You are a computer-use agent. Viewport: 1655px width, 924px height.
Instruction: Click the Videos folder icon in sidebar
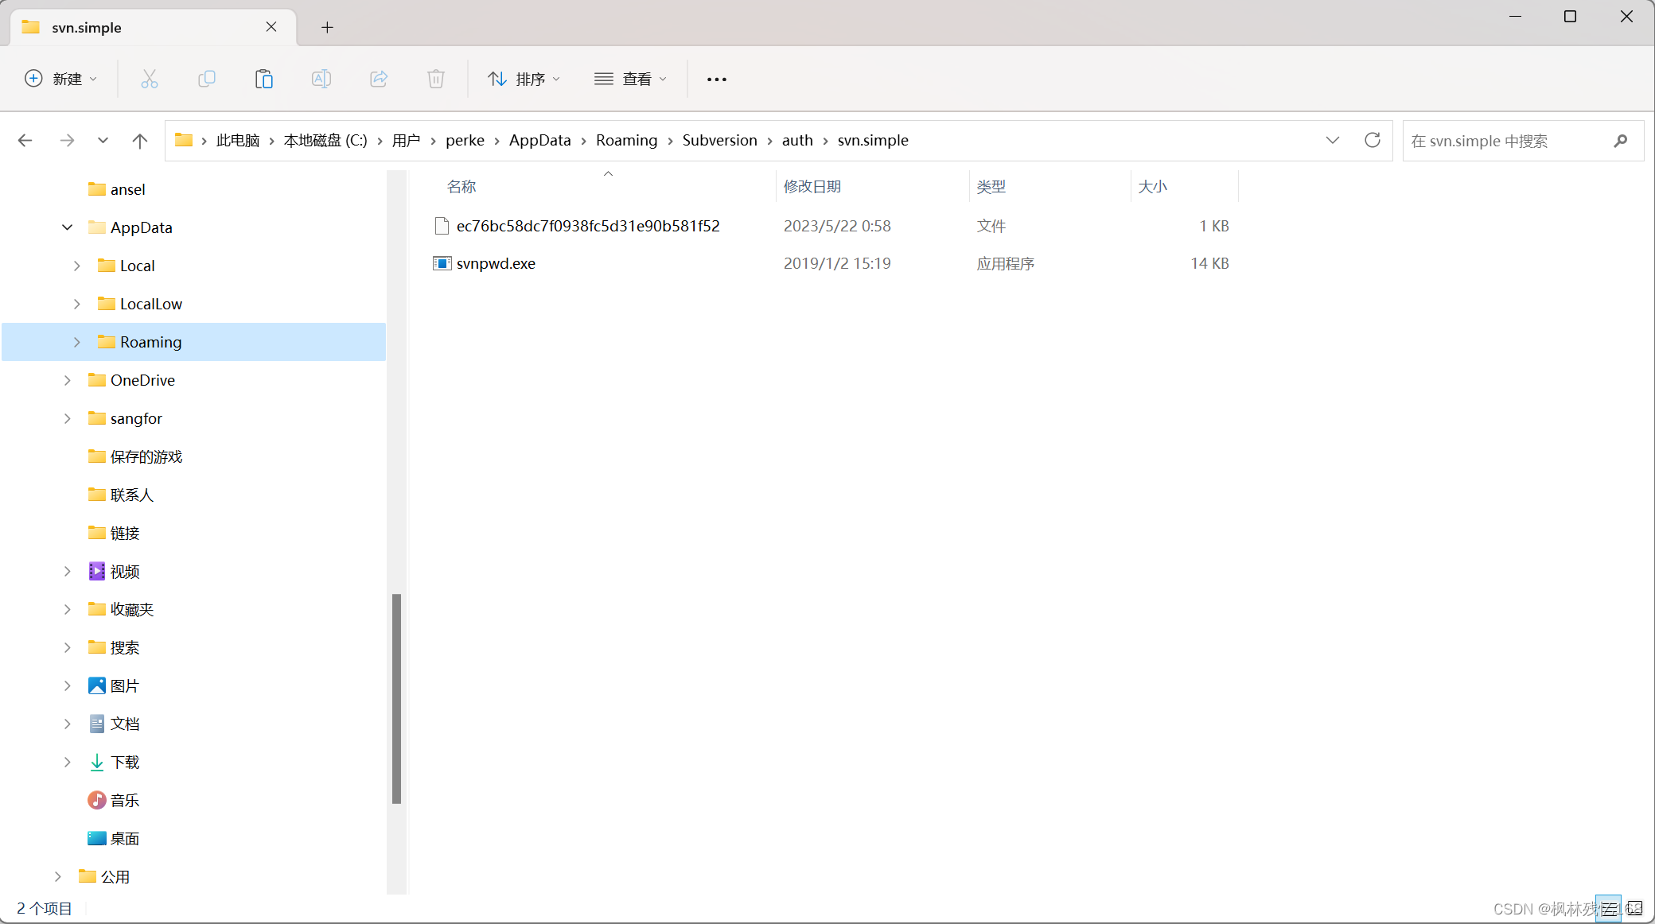(x=97, y=571)
